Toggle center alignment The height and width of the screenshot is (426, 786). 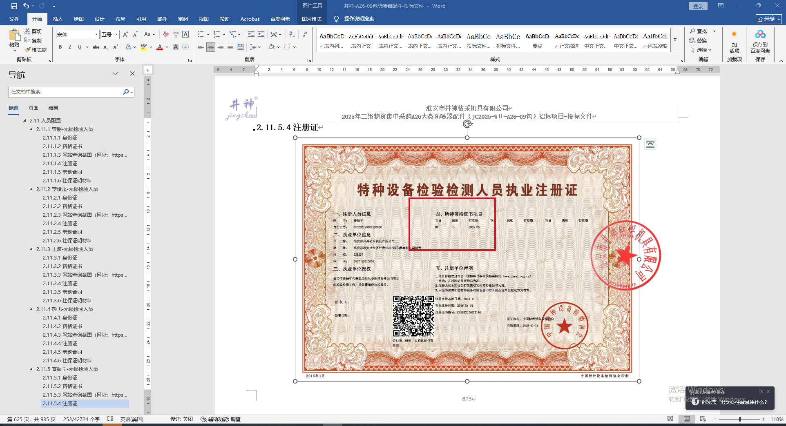[210, 47]
